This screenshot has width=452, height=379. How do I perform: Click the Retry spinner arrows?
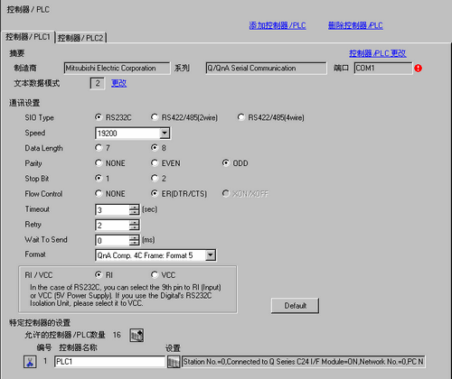tap(135, 225)
